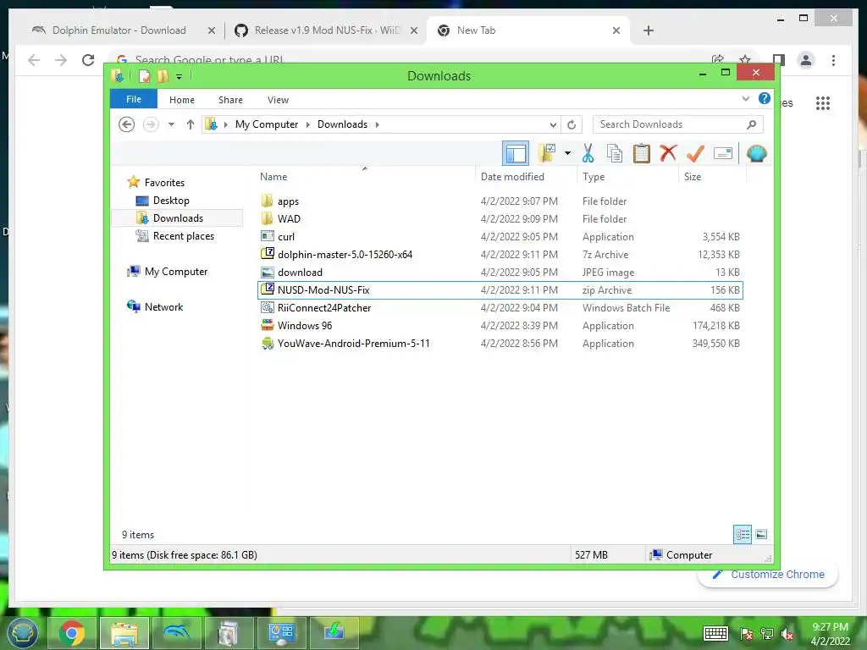Open a new Chrome tab
The width and height of the screenshot is (867, 650).
coord(649,30)
